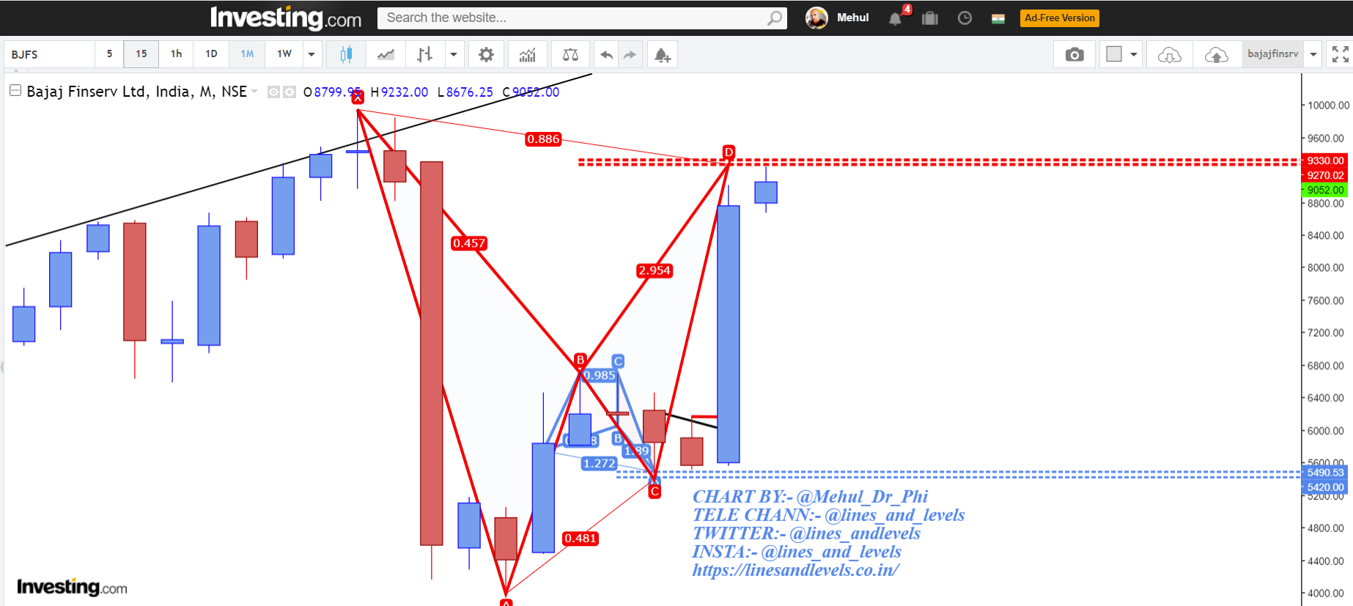The height and width of the screenshot is (606, 1353).
Task: Open the recent history clock icon
Action: 965,18
